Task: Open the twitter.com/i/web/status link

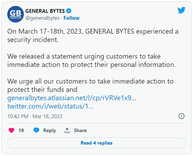Action: coord(50,106)
